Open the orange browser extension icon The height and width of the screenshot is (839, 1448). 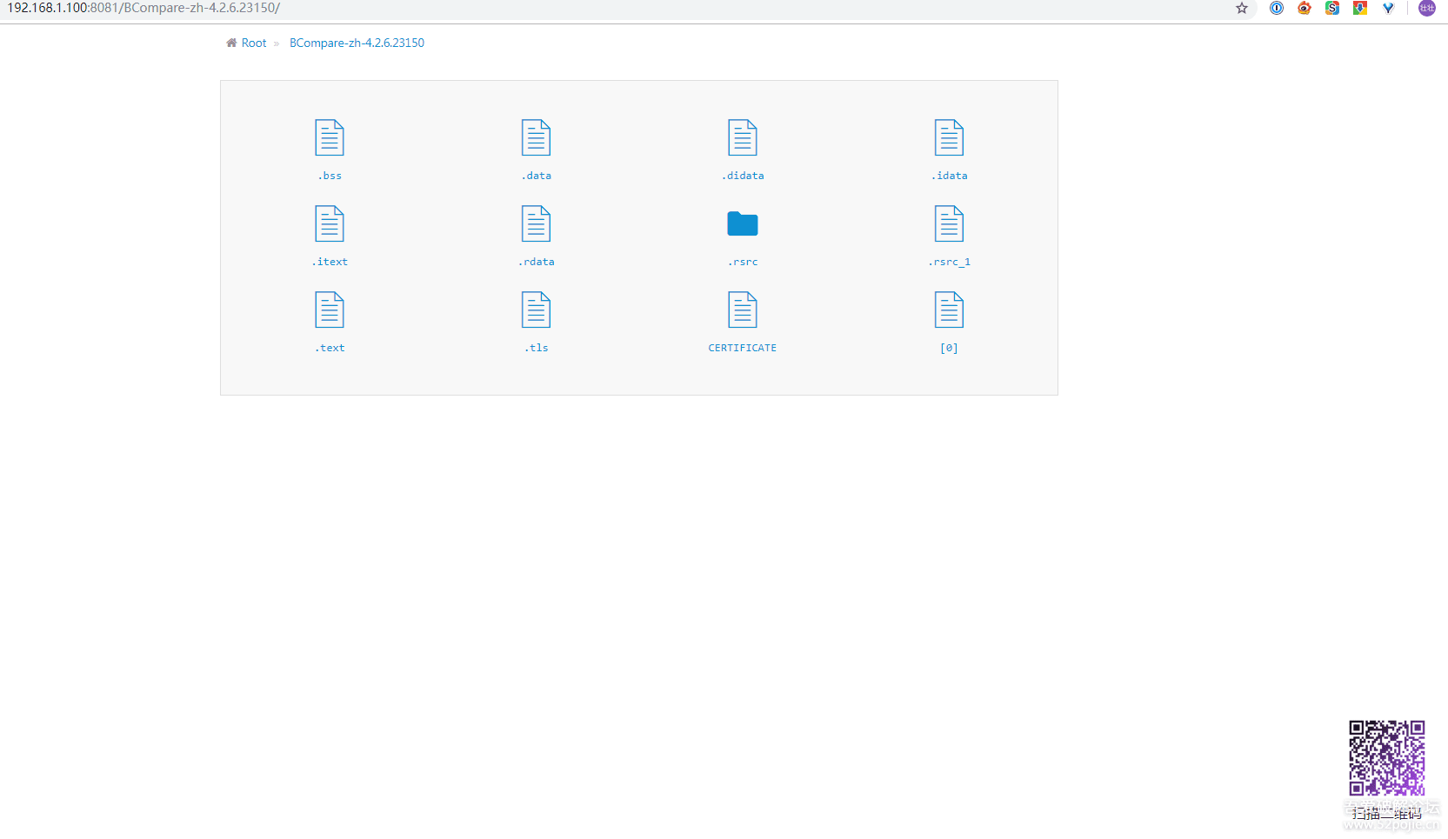click(x=1304, y=9)
